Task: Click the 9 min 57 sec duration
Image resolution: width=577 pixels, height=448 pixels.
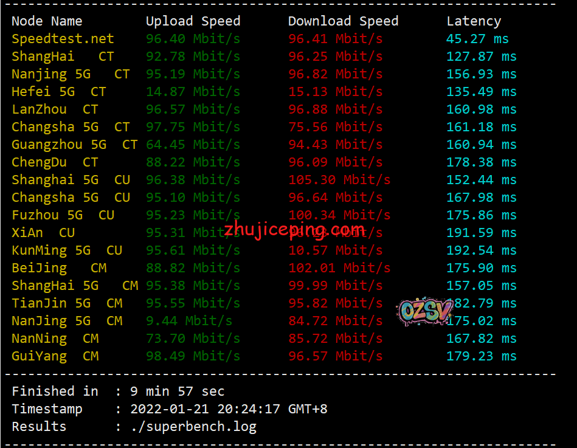Action: 178,391
